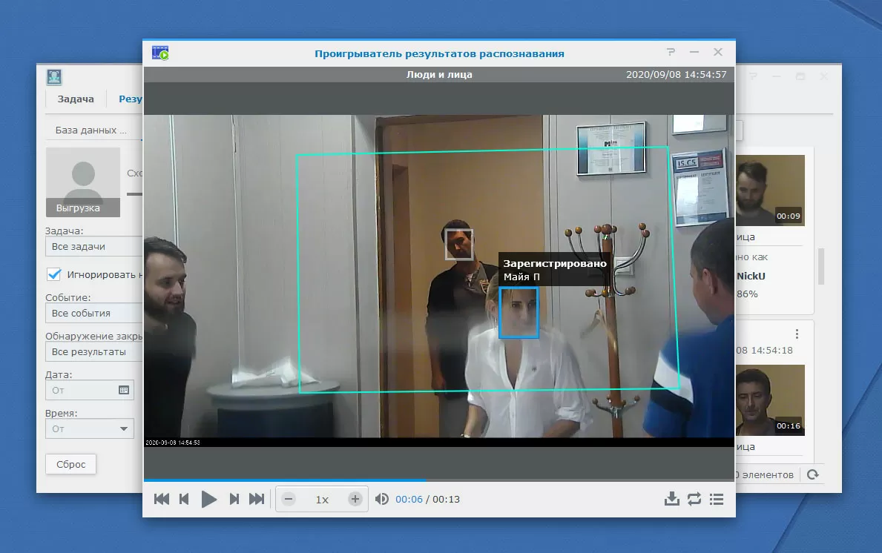Toggle loop playback icon

694,499
